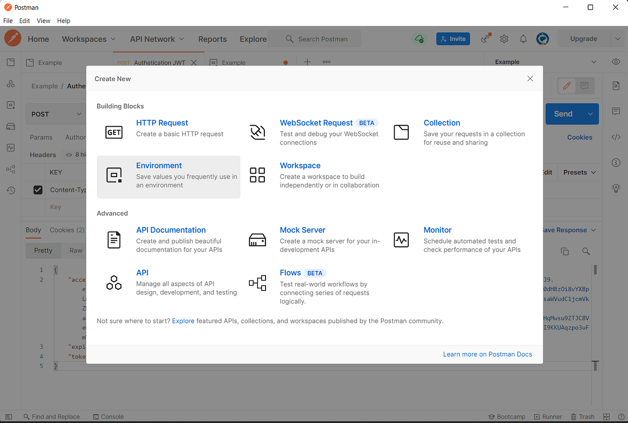The height and width of the screenshot is (423, 628).
Task: Click the Send button
Action: pyautogui.click(x=563, y=114)
